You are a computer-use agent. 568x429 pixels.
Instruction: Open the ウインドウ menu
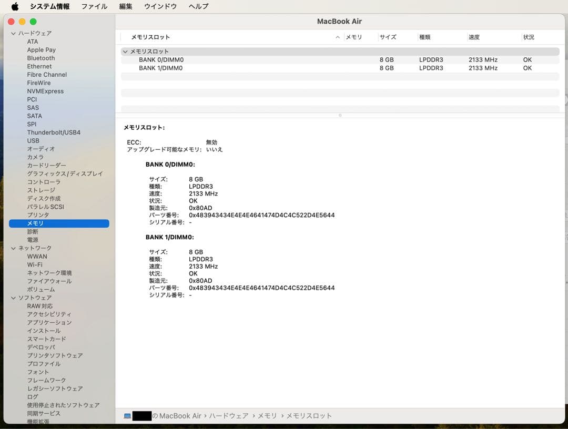click(x=159, y=6)
